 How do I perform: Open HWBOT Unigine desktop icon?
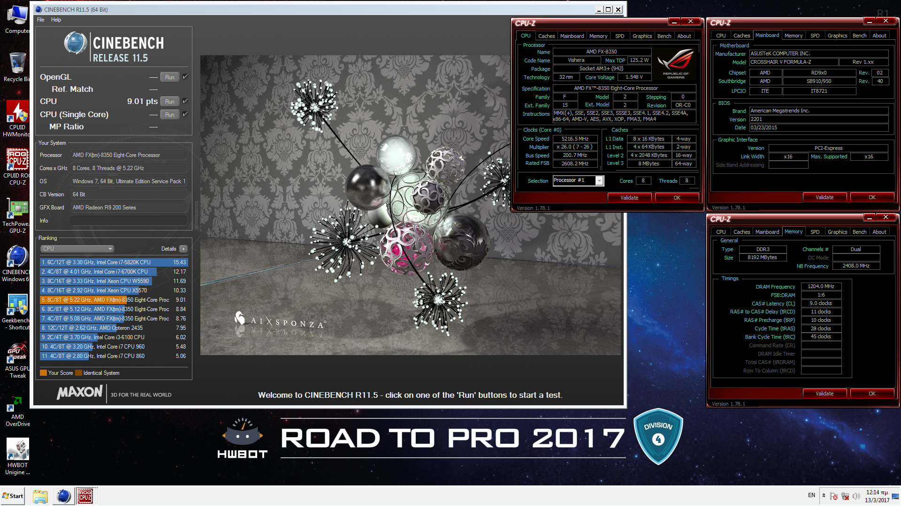pyautogui.click(x=17, y=457)
